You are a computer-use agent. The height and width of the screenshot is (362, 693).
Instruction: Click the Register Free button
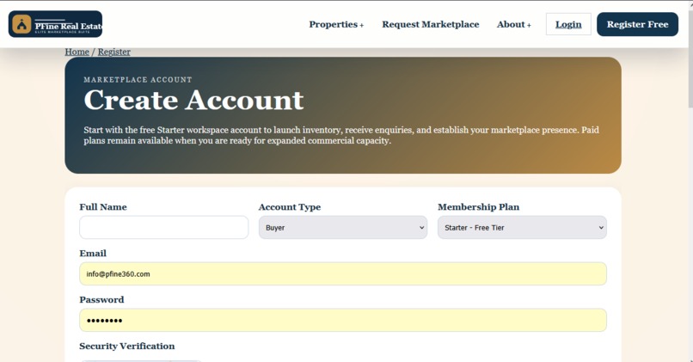[637, 24]
